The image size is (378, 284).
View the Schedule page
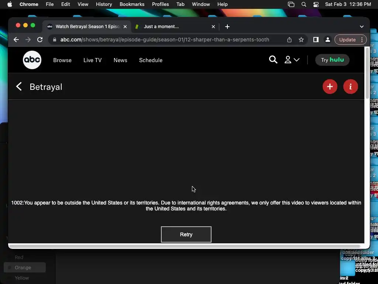[151, 60]
